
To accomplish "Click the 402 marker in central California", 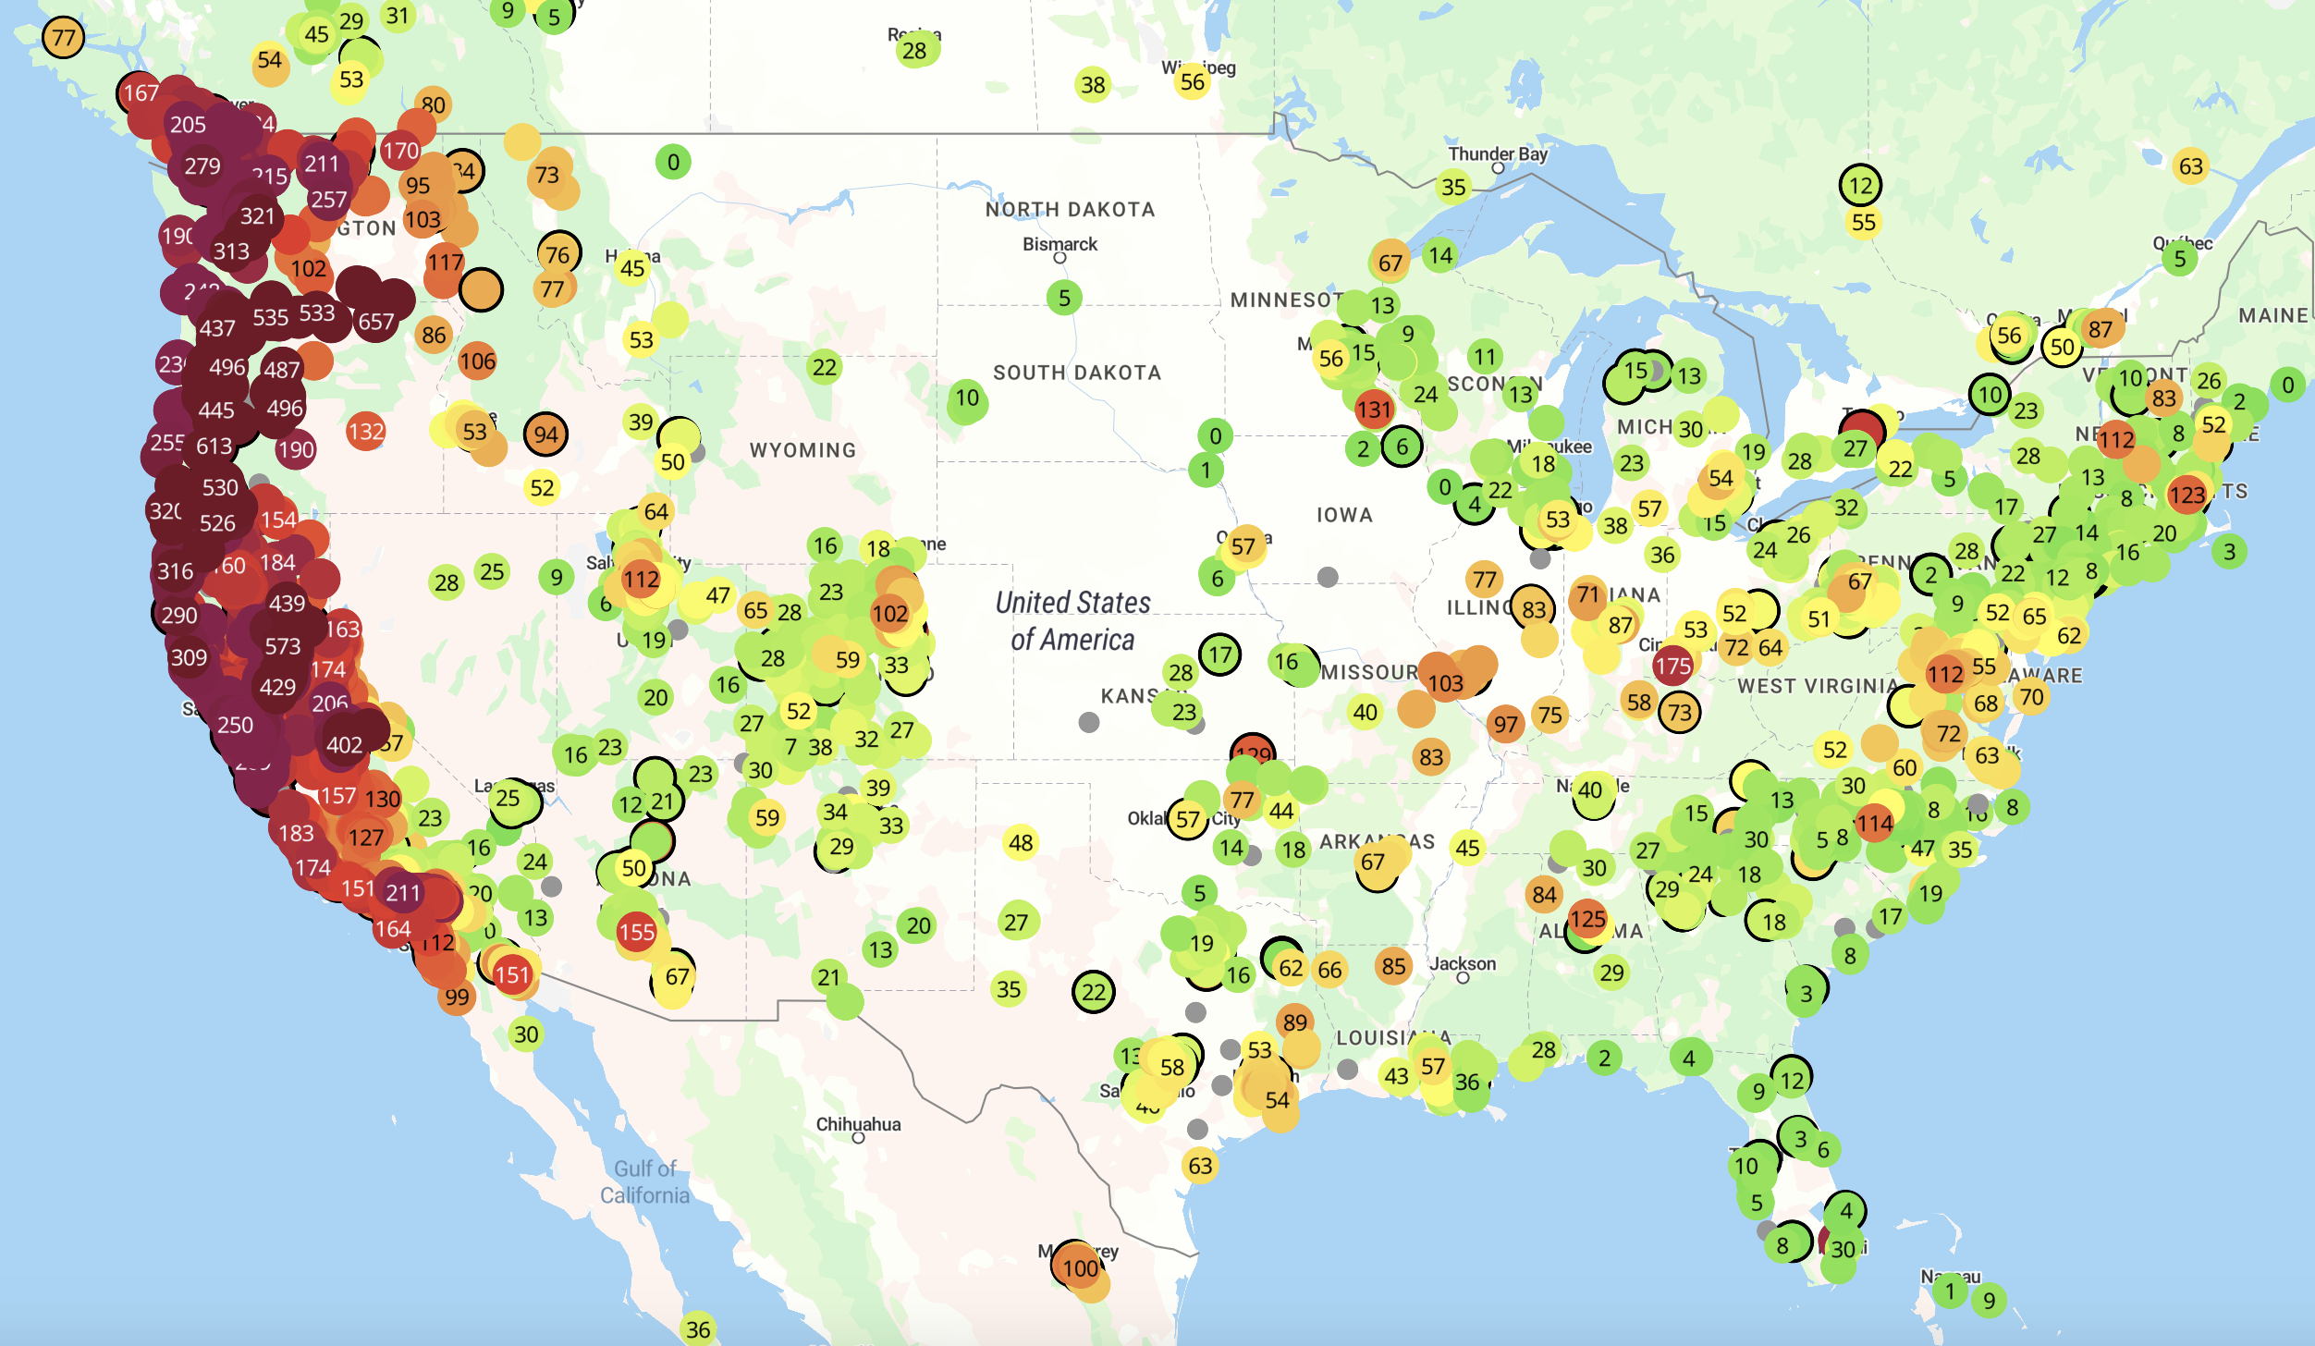I will point(345,744).
